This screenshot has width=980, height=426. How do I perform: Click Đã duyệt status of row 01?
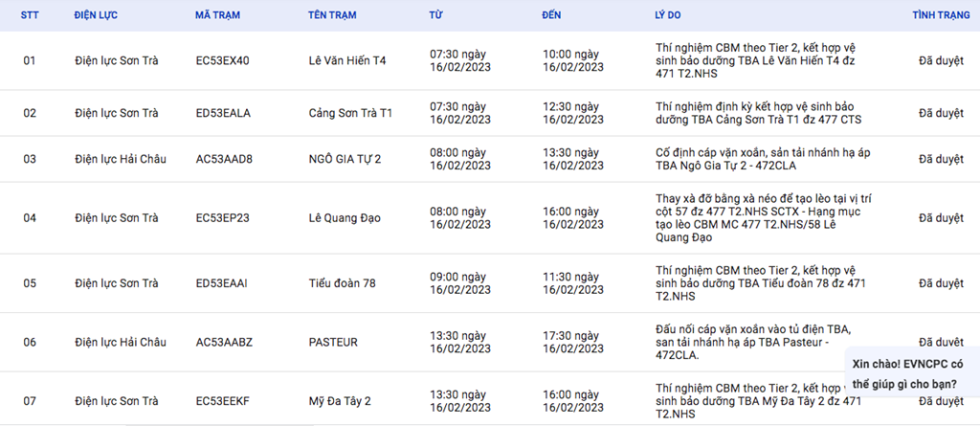tap(941, 60)
